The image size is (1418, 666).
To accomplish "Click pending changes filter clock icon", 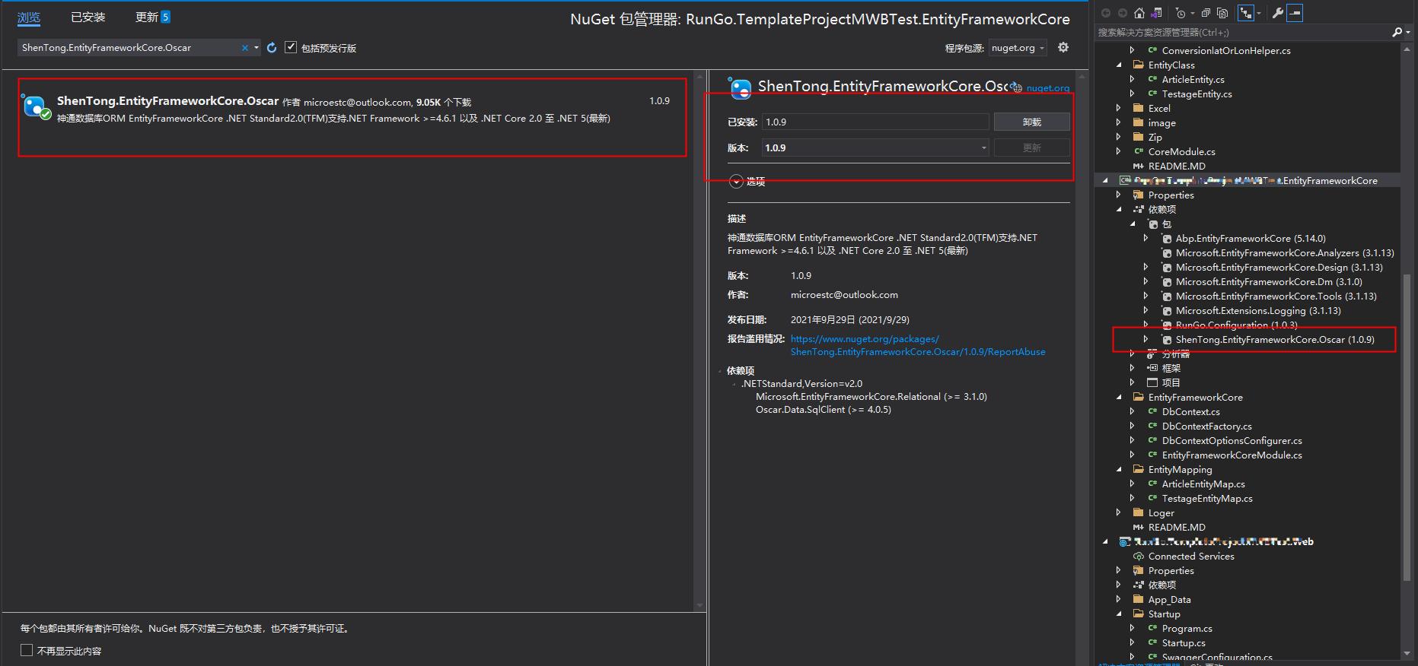I will coord(1180,13).
